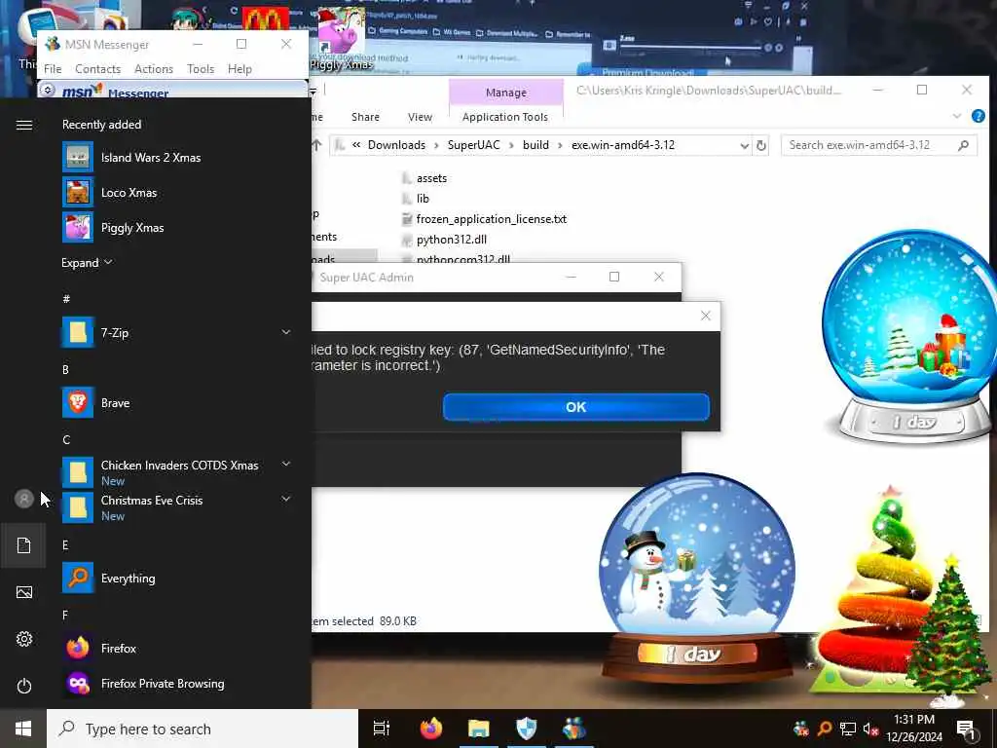Open Firefox from Start menu list
This screenshot has width=997, height=748.
118,648
